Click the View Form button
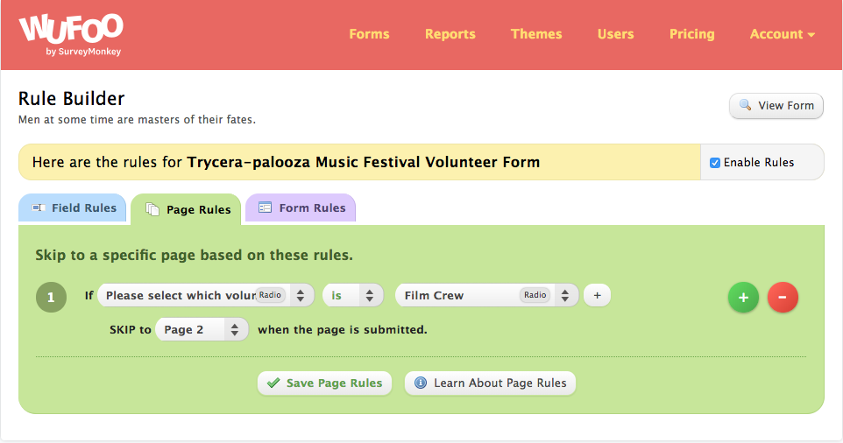Screen dimensions: 843x443 pyautogui.click(x=776, y=106)
